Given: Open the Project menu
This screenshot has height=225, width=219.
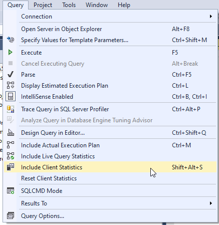Looking at the screenshot, I should 43,5.
